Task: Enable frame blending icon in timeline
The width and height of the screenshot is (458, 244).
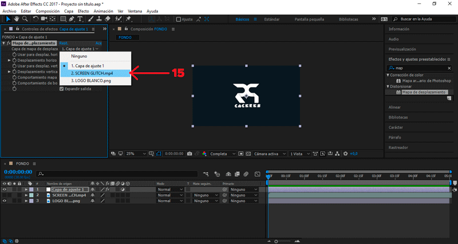Action: (x=237, y=174)
